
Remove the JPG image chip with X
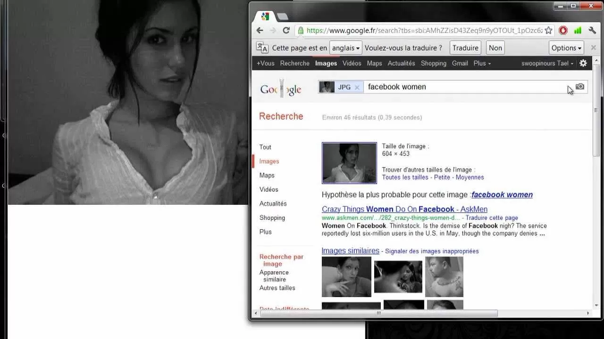[x=357, y=87]
